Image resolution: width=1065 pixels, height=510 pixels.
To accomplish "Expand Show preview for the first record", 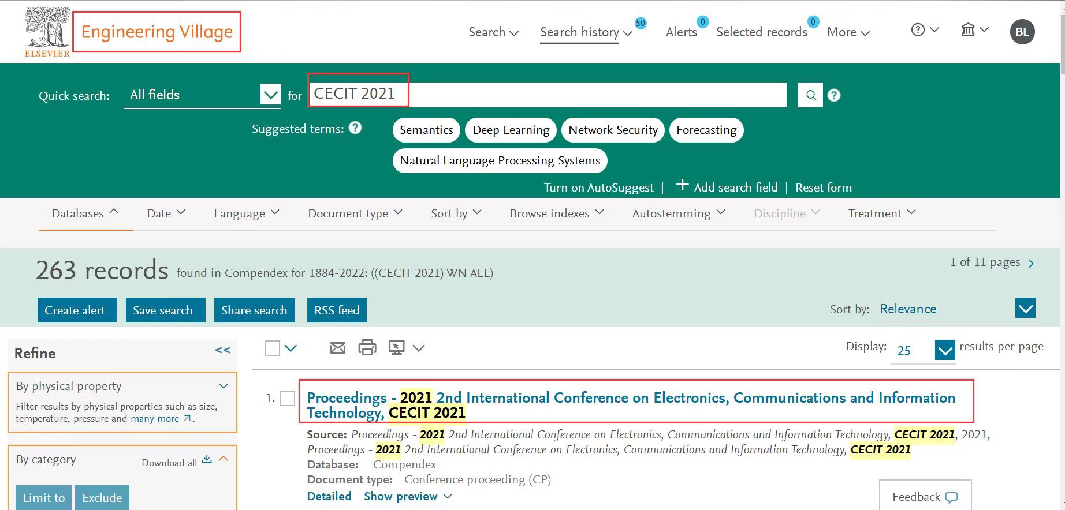I will coord(407,496).
